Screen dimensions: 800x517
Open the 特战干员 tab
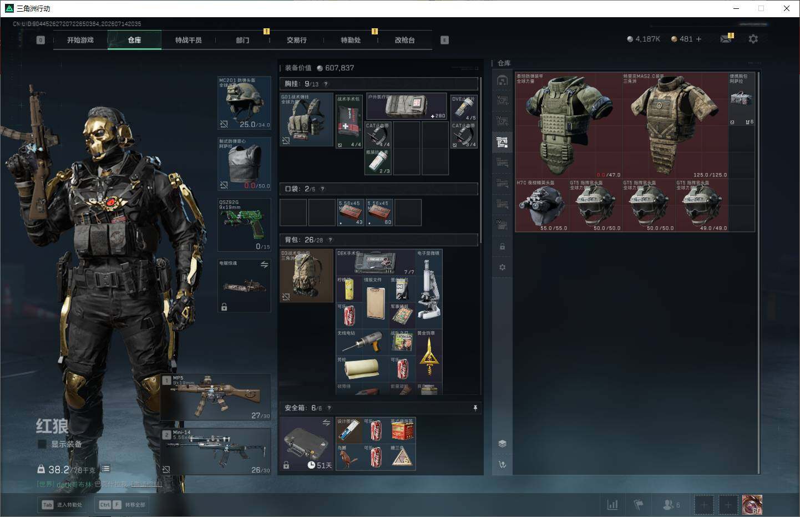[189, 40]
